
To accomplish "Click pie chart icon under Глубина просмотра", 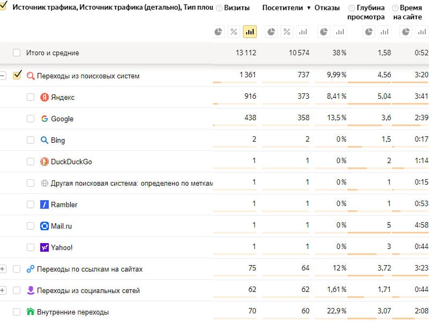I will [369, 32].
